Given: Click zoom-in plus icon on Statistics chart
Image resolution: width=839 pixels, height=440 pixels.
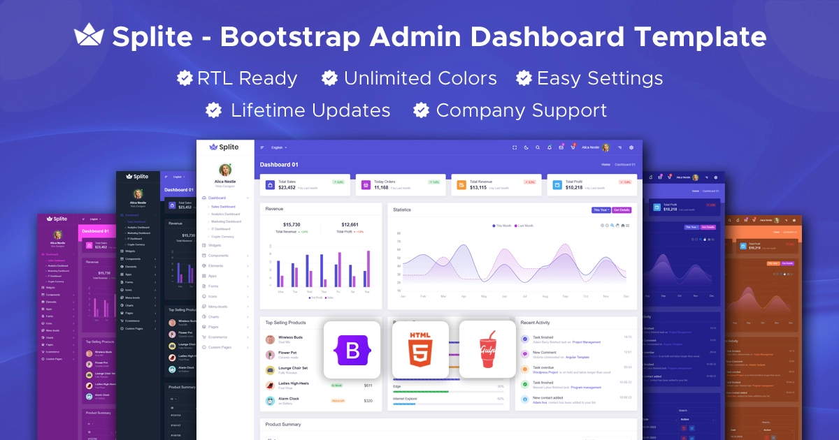Looking at the screenshot, I should click(603, 226).
